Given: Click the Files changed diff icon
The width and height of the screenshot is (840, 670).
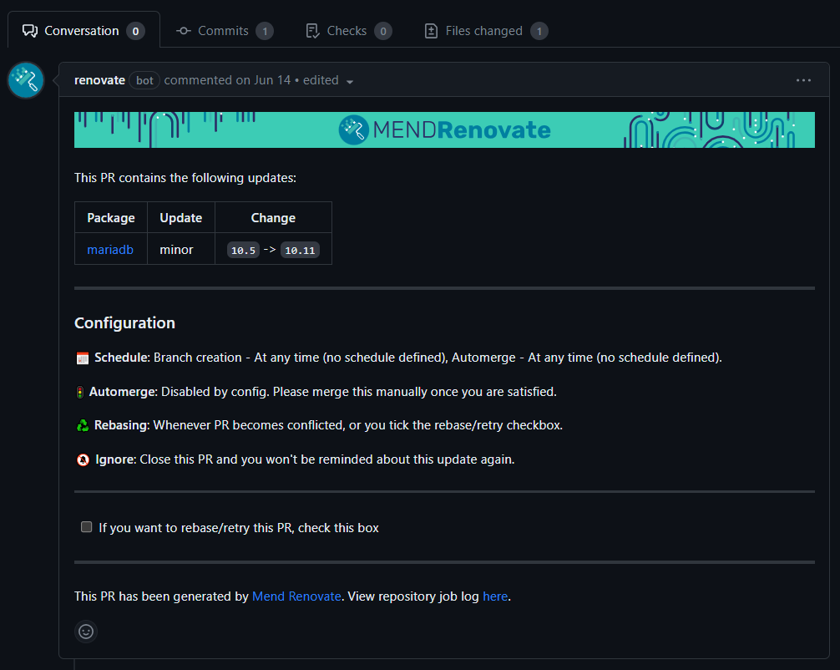Looking at the screenshot, I should click(431, 31).
